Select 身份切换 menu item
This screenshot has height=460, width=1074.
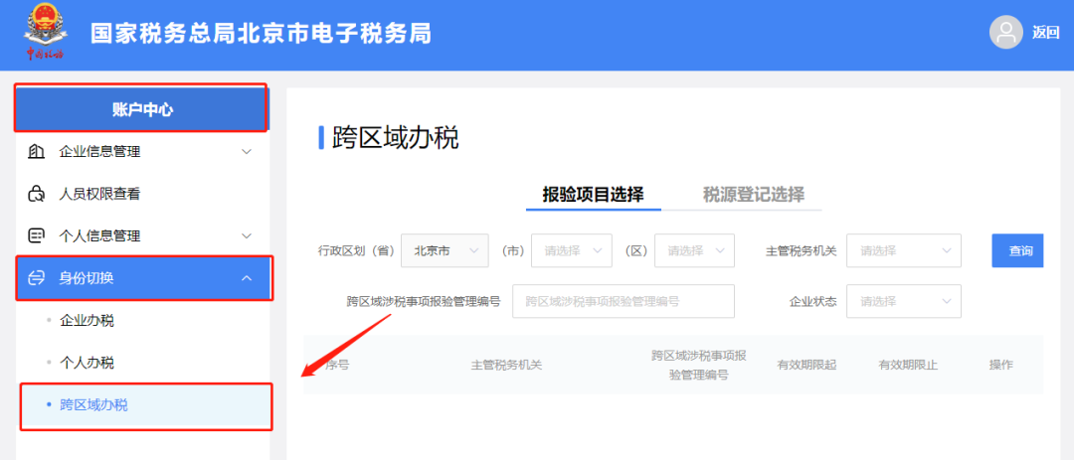click(142, 278)
